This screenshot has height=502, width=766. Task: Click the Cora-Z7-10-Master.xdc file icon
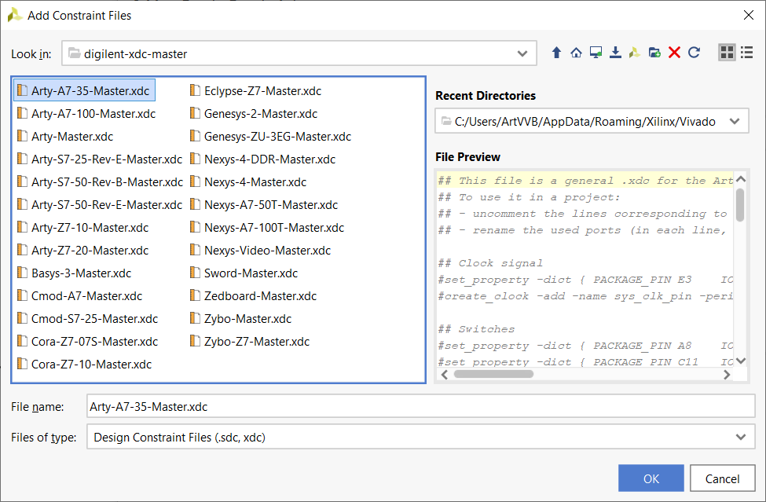point(22,363)
